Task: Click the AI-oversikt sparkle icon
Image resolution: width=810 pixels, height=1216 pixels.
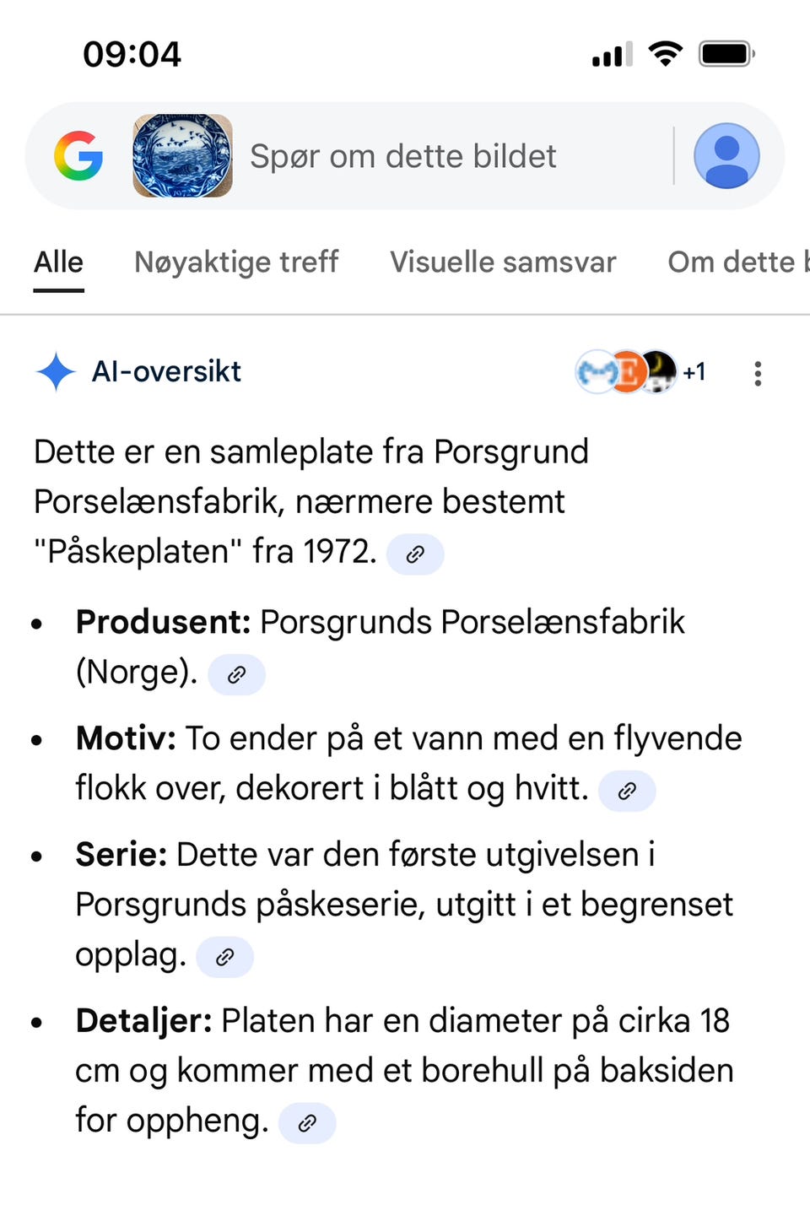Action: pyautogui.click(x=57, y=371)
